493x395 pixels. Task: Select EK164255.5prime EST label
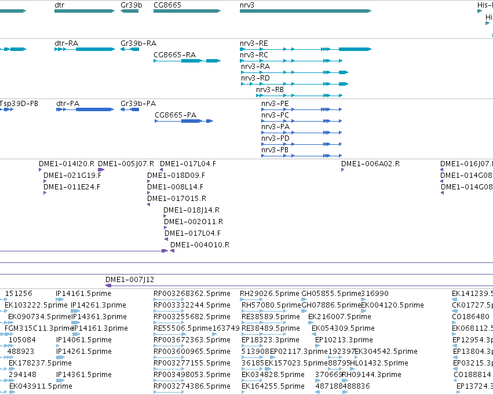pos(273,386)
